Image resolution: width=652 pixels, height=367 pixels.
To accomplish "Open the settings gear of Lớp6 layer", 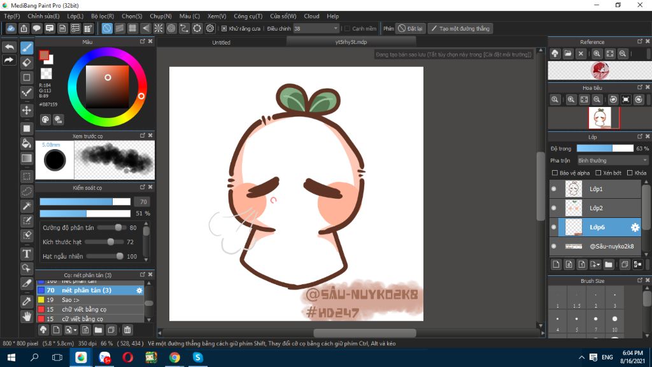I will tap(635, 227).
